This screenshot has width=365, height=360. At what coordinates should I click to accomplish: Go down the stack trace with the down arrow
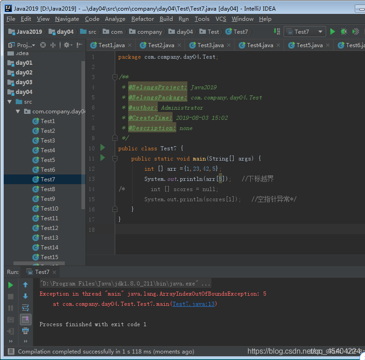pos(25,296)
